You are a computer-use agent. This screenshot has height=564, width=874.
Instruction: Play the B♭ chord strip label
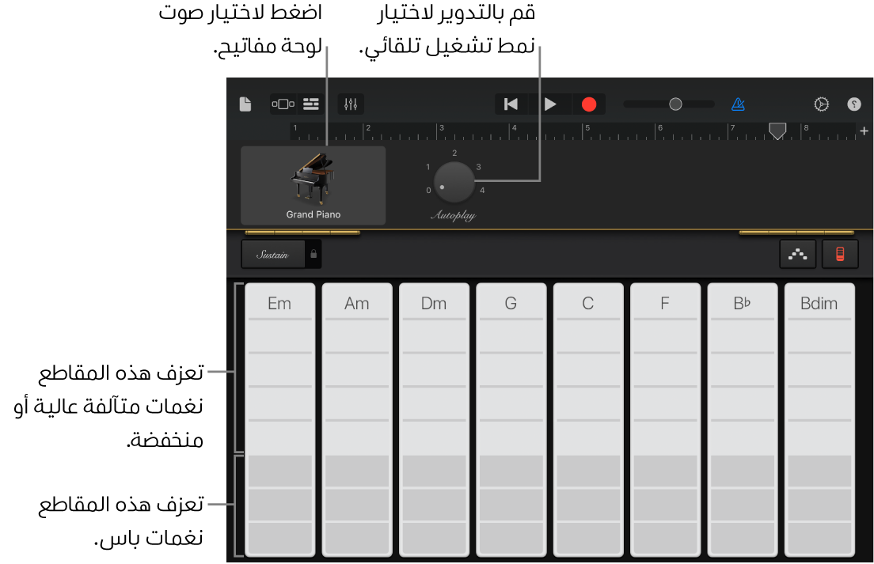pos(742,303)
